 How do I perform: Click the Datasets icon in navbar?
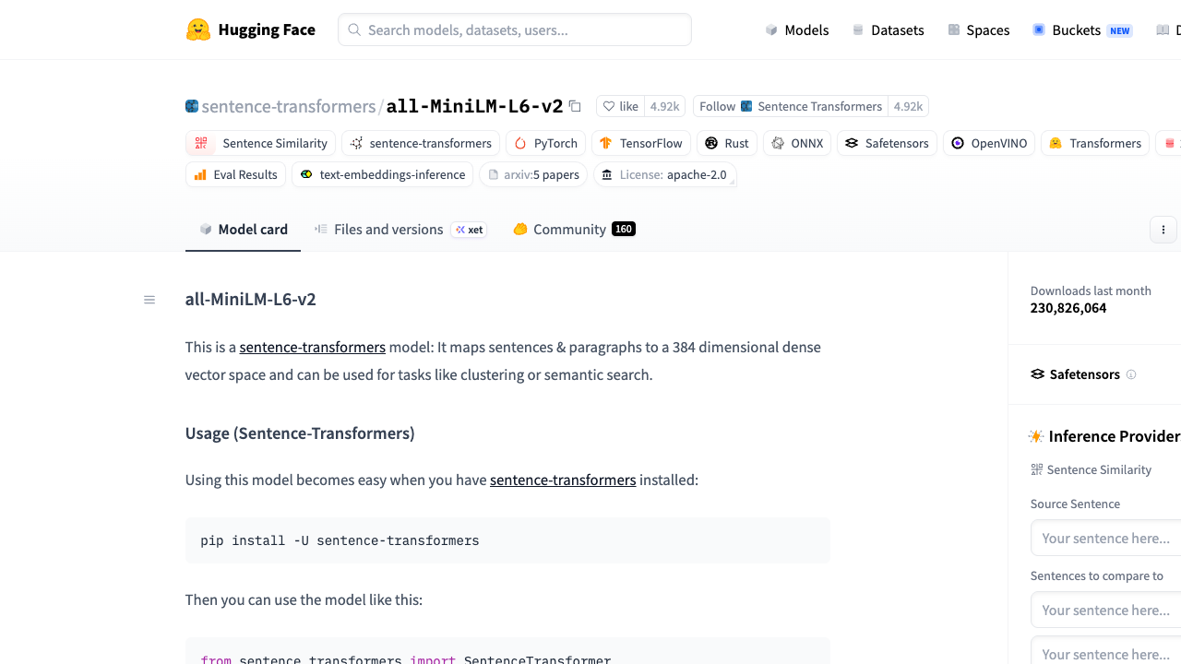coord(858,30)
